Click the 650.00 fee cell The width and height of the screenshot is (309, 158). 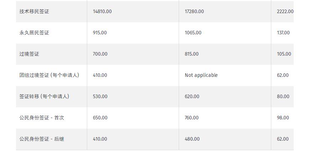pyautogui.click(x=100, y=118)
